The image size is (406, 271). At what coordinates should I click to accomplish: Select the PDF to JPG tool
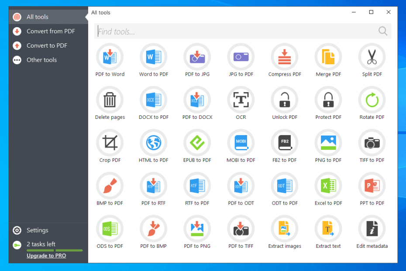tap(197, 57)
